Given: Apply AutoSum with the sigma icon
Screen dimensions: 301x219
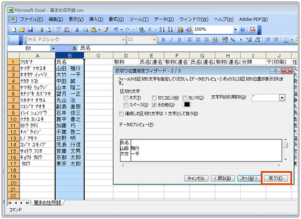Looking at the screenshot, I should [150, 30].
